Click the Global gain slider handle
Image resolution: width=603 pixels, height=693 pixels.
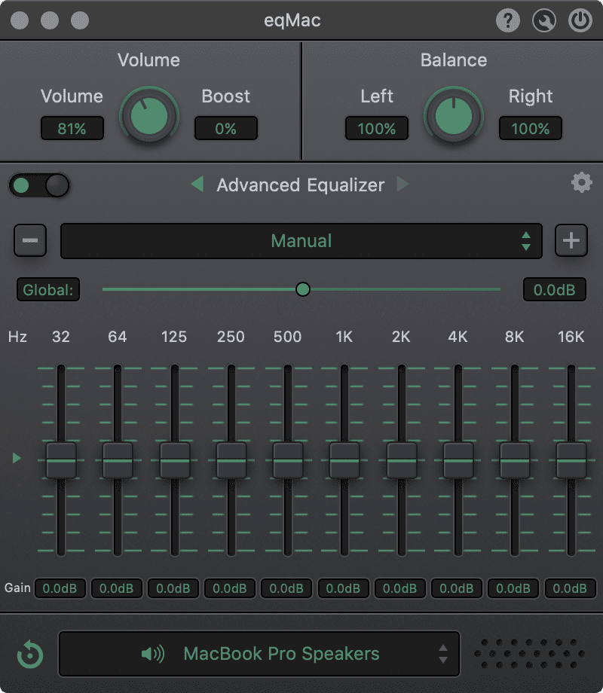[x=303, y=289]
